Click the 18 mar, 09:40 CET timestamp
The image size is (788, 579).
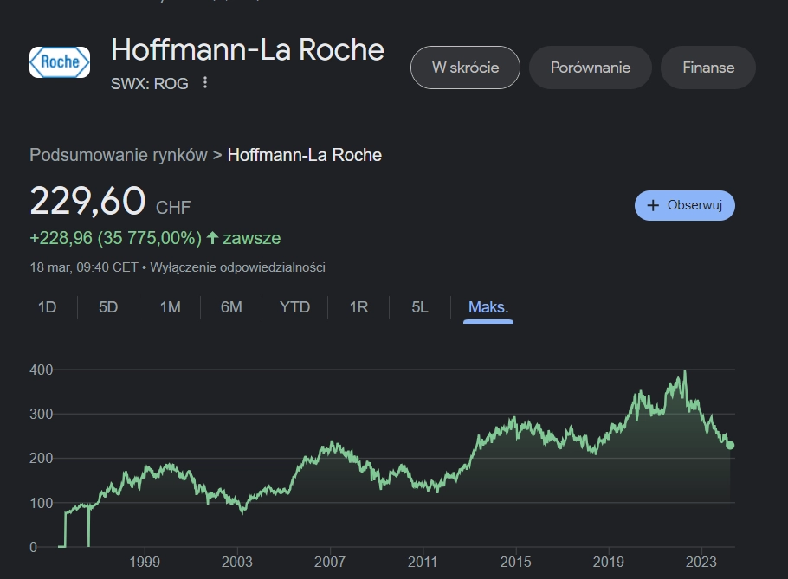click(x=84, y=267)
